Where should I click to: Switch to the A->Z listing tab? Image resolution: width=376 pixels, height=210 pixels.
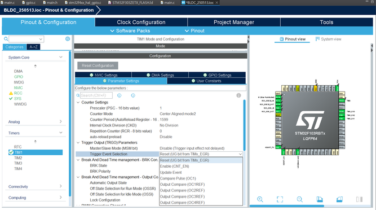click(x=33, y=47)
